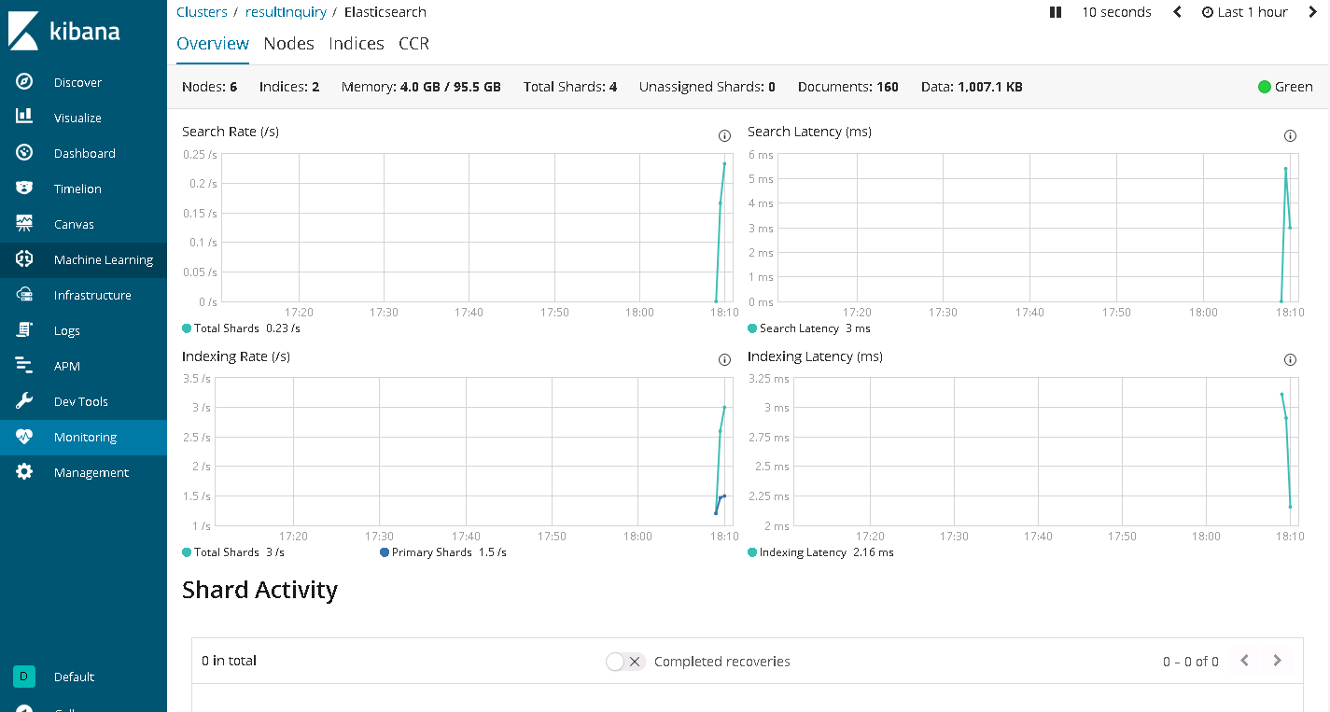Go to the next page of shard activity
Viewport: 1330px width, 712px height.
(x=1277, y=660)
